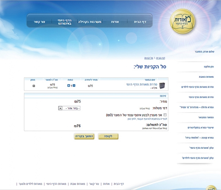Open אודות in top navigation bar
The image size is (221, 190).
[115, 22]
